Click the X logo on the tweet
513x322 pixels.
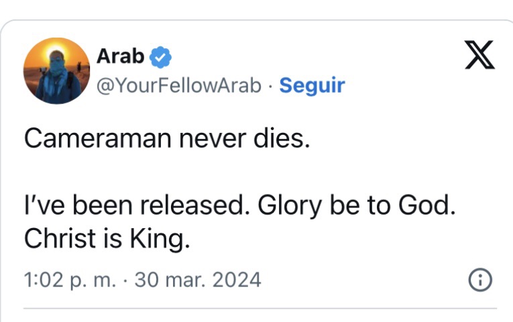pyautogui.click(x=479, y=56)
